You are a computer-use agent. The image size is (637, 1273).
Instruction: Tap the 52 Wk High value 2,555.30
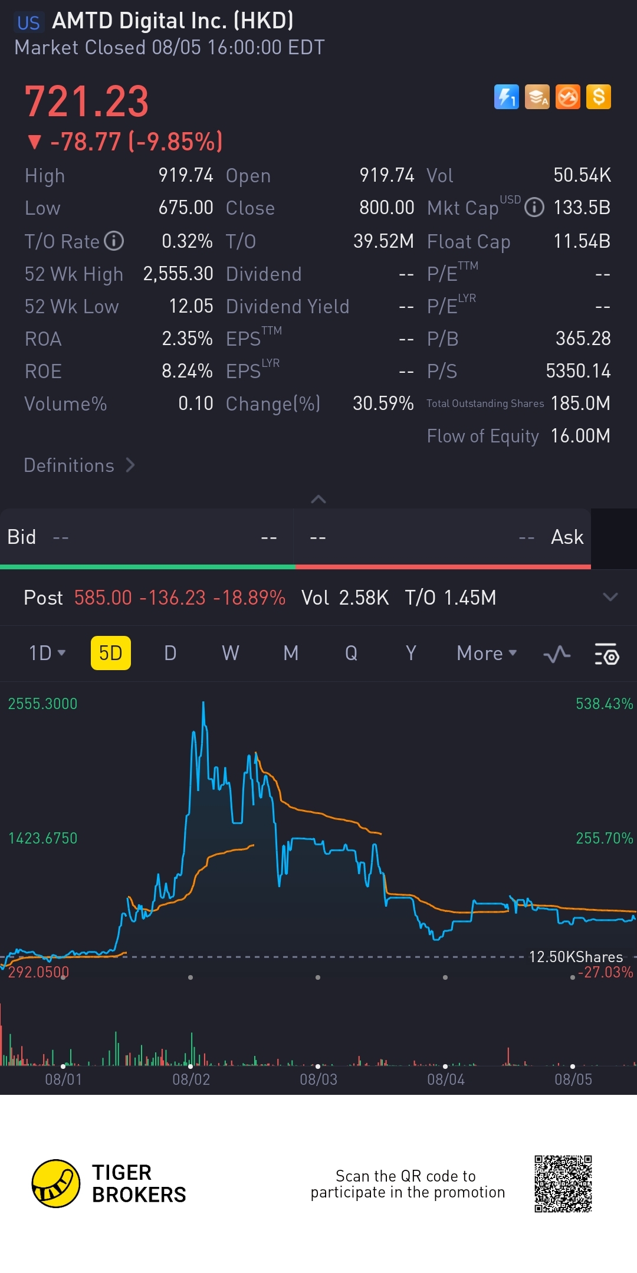point(178,274)
